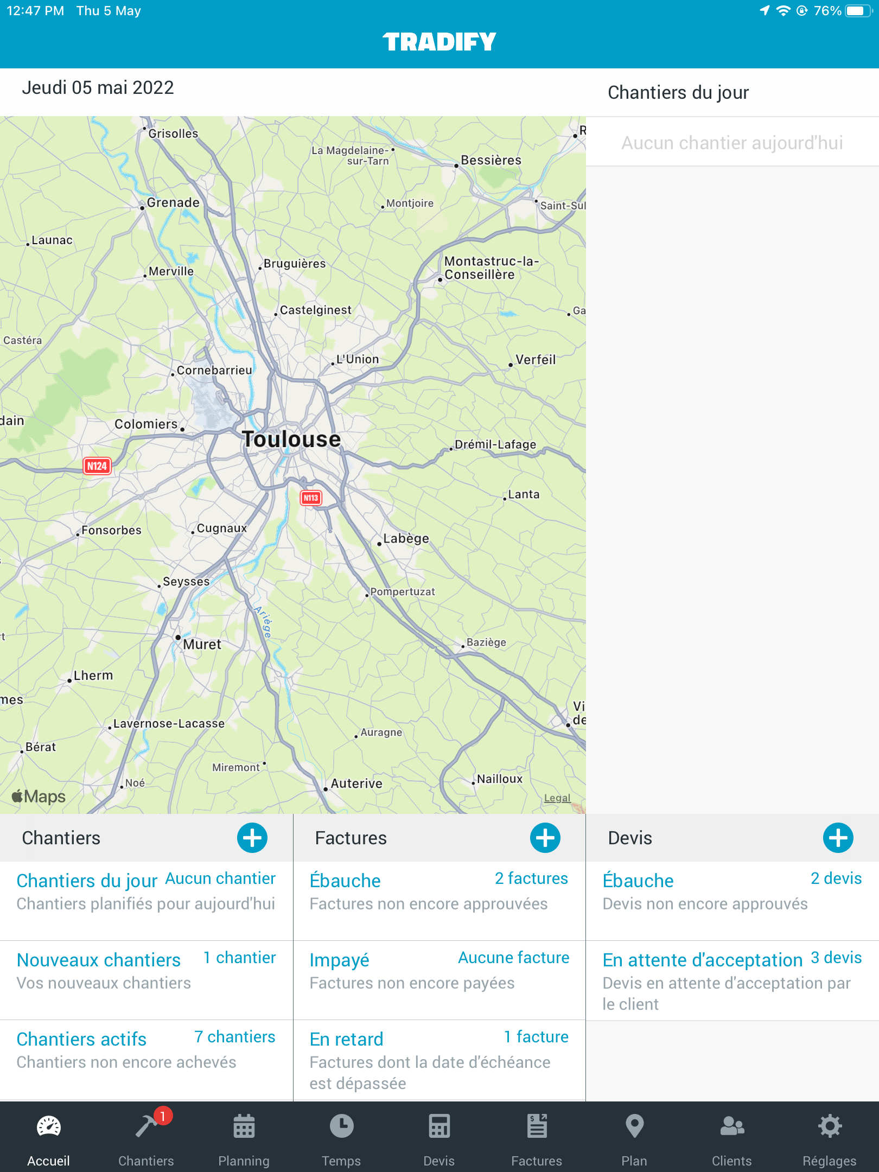Screen dimensions: 879x1172
Task: Tap the 'Factures' section heading
Action: tap(351, 838)
